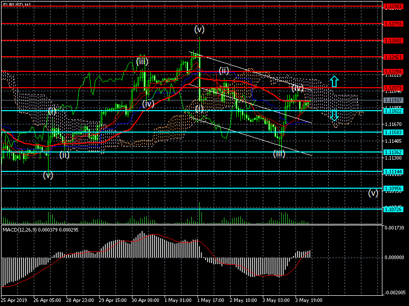Select the 1.11583 cyan price label
Image resolution: width=409 pixels, height=306 pixels.
(393, 132)
